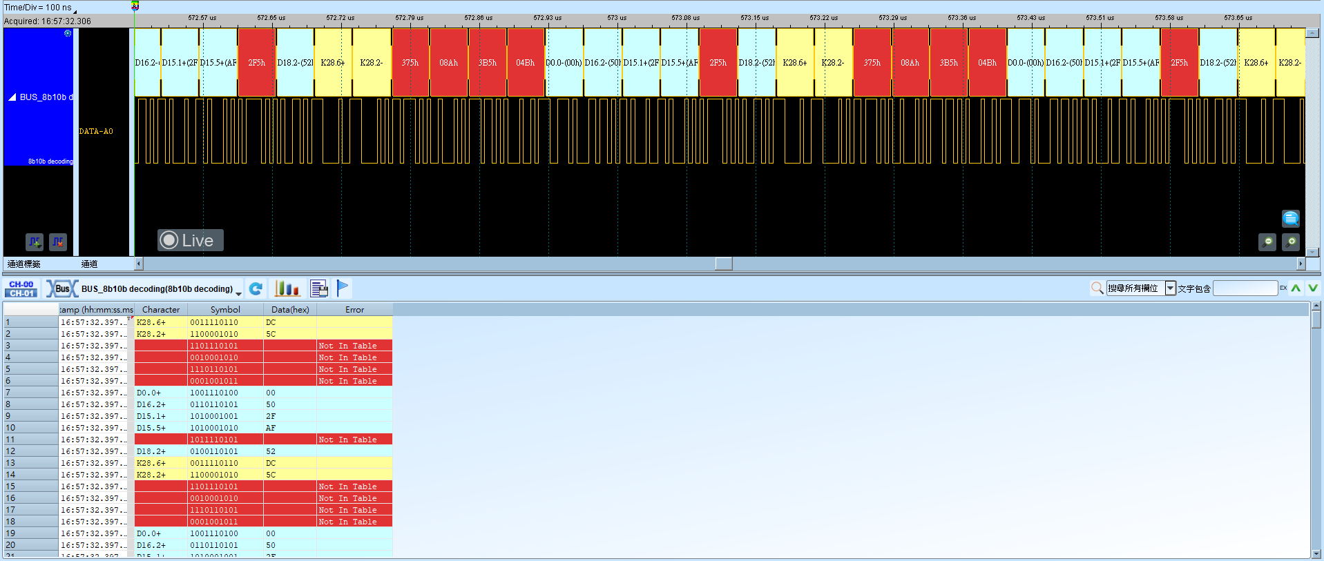Image resolution: width=1324 pixels, height=561 pixels.
Task: Select row 11 'Not In Table' error cell
Action: coord(354,440)
